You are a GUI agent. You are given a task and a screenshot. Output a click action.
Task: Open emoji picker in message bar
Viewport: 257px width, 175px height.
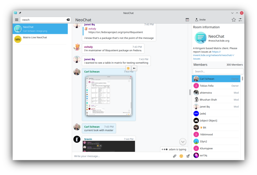click(x=181, y=156)
